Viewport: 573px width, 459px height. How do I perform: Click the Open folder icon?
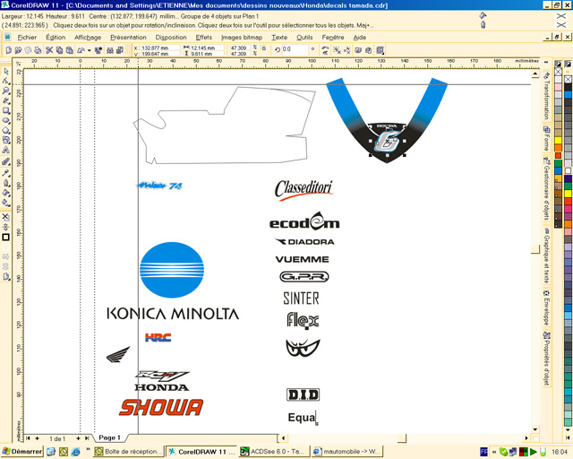17,50
